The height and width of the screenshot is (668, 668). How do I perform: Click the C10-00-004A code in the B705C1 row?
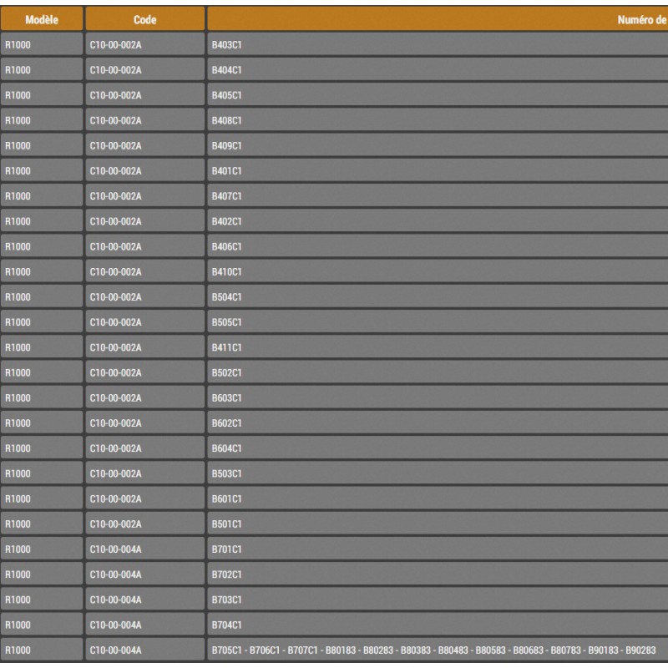point(144,650)
